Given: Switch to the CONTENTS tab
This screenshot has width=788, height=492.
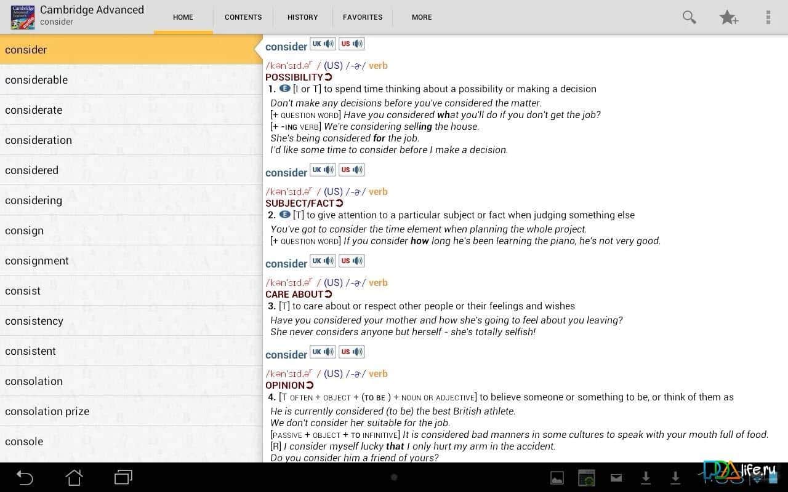Looking at the screenshot, I should point(243,17).
